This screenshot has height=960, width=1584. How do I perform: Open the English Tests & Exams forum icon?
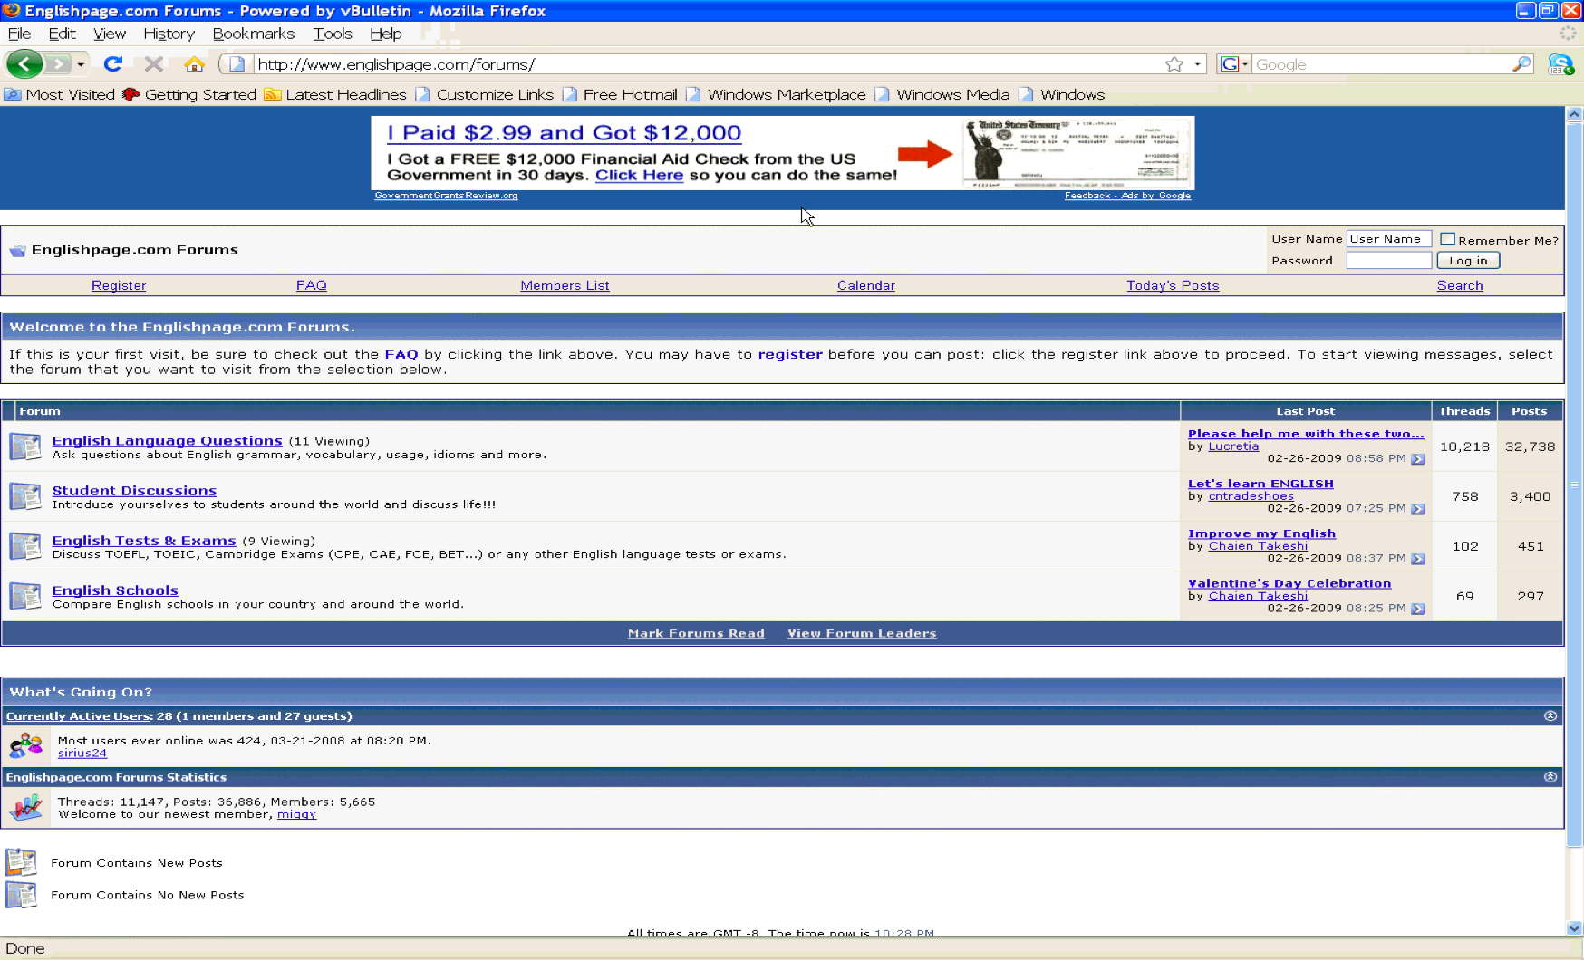(25, 546)
